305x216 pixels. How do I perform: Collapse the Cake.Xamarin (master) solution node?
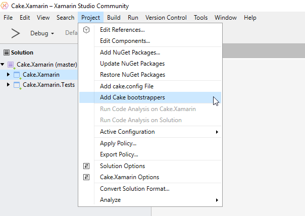tap(3, 65)
